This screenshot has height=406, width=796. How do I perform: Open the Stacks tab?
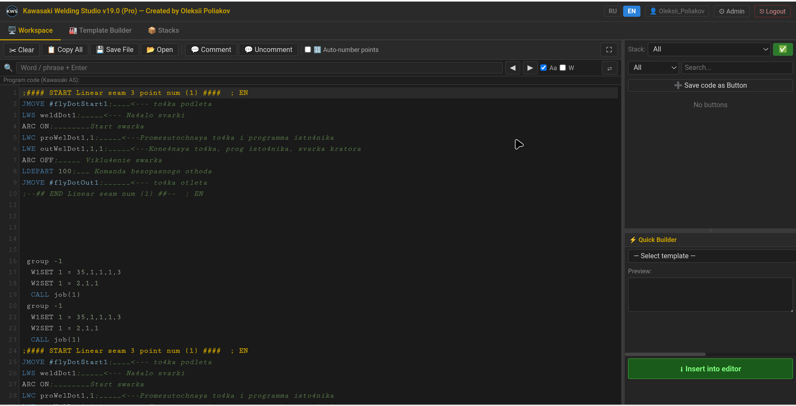coord(163,30)
